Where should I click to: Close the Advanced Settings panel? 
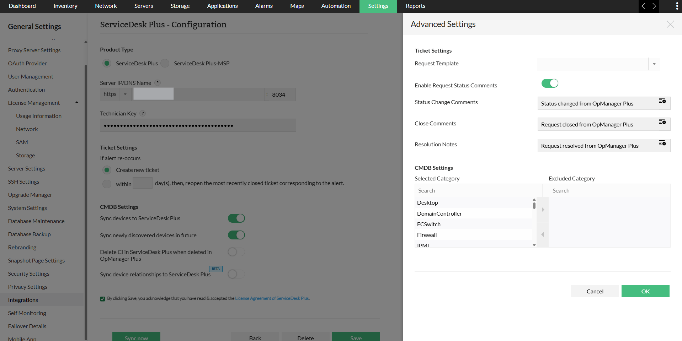[670, 24]
